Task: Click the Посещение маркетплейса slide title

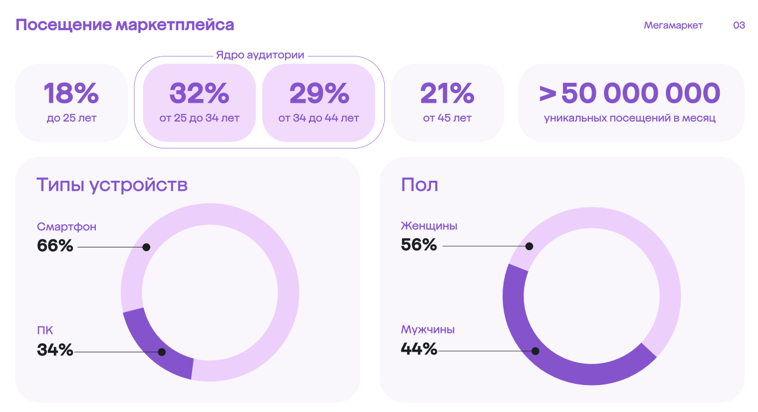Action: tap(124, 25)
